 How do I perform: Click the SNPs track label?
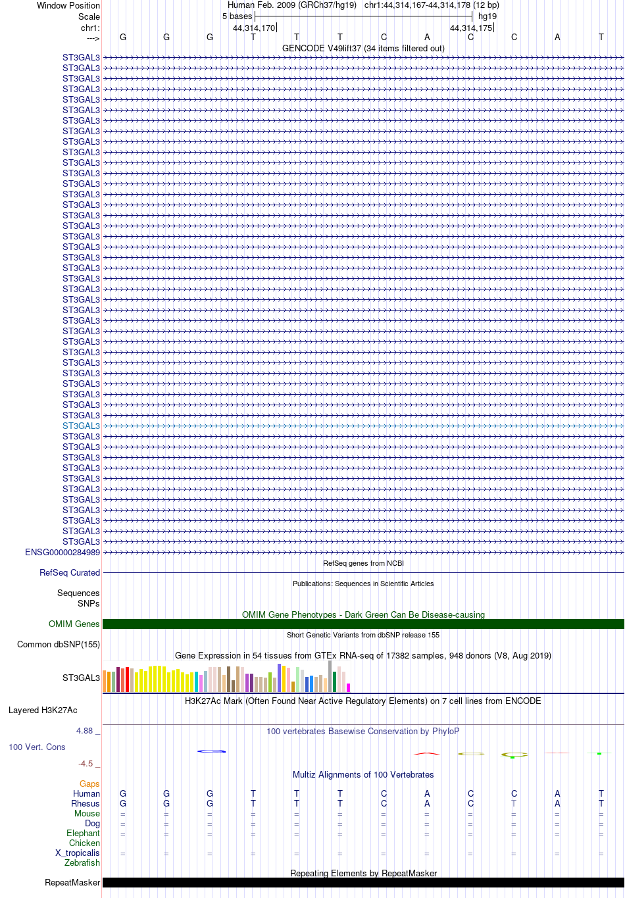coord(89,603)
